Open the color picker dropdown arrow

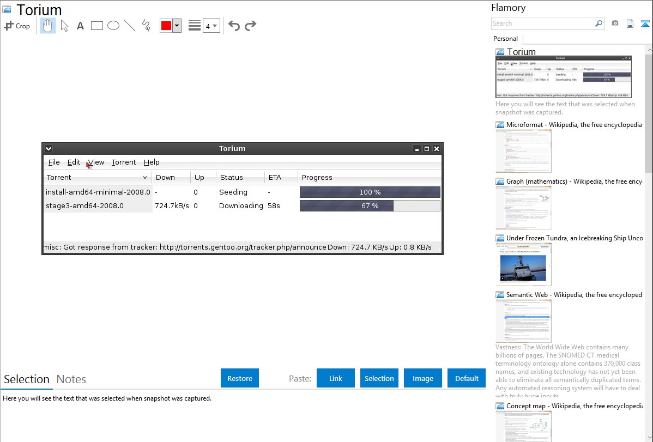click(x=177, y=26)
